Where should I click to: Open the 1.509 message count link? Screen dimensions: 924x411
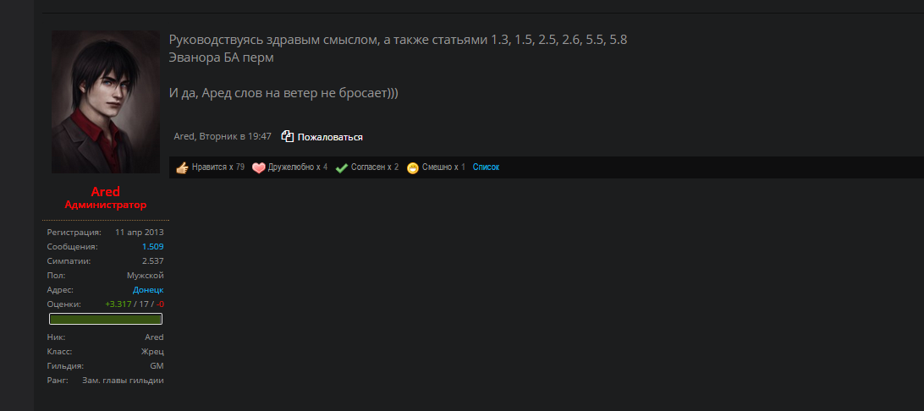point(152,247)
